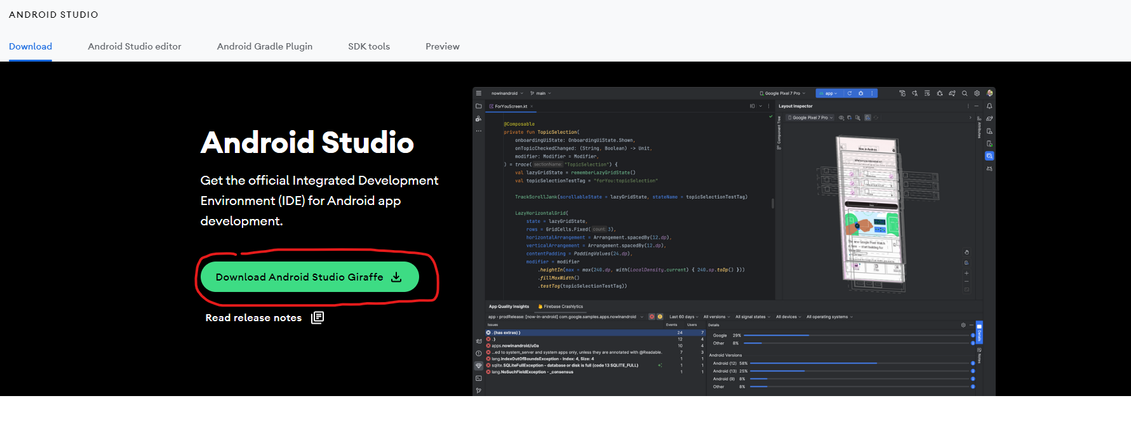This screenshot has width=1131, height=424.
Task: Switch to Android Studio editor tab
Action: click(x=135, y=46)
